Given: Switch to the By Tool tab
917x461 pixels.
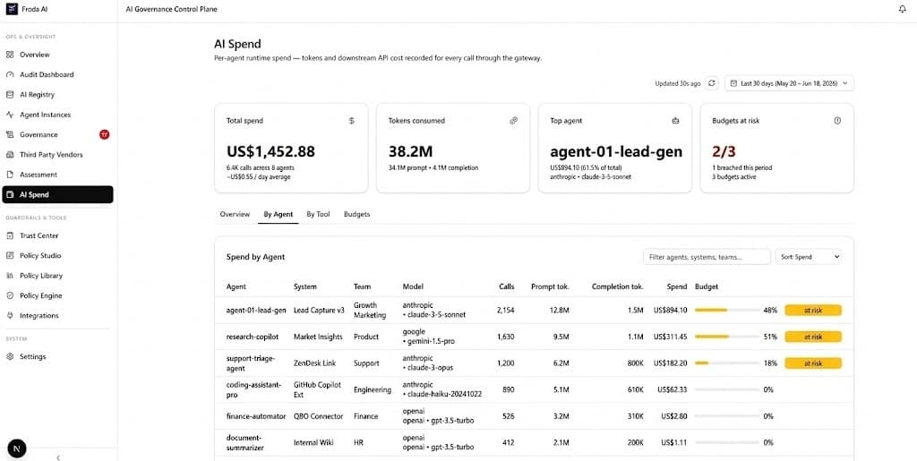Looking at the screenshot, I should tap(318, 215).
